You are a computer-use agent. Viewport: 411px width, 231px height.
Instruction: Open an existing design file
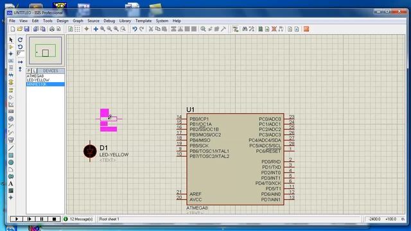coord(20,29)
